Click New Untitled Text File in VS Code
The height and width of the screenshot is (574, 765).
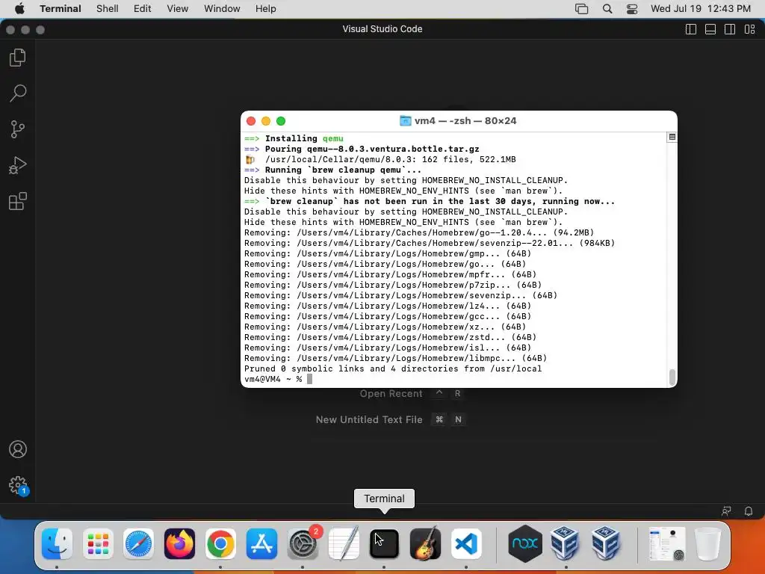coord(369,420)
